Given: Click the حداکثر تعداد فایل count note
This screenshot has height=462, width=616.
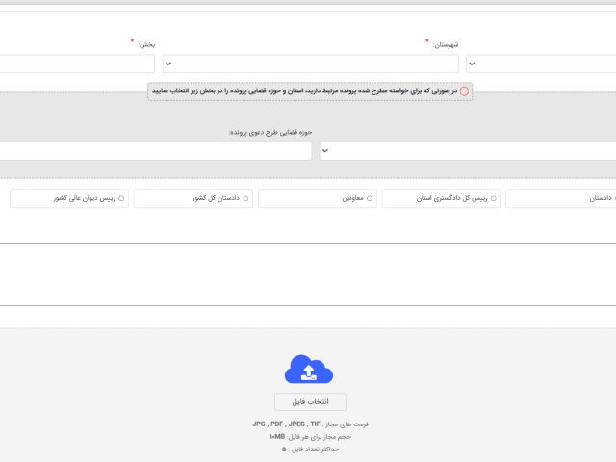Looking at the screenshot, I should [x=310, y=449].
